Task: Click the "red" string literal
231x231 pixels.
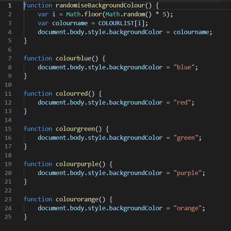Action: 184,103
